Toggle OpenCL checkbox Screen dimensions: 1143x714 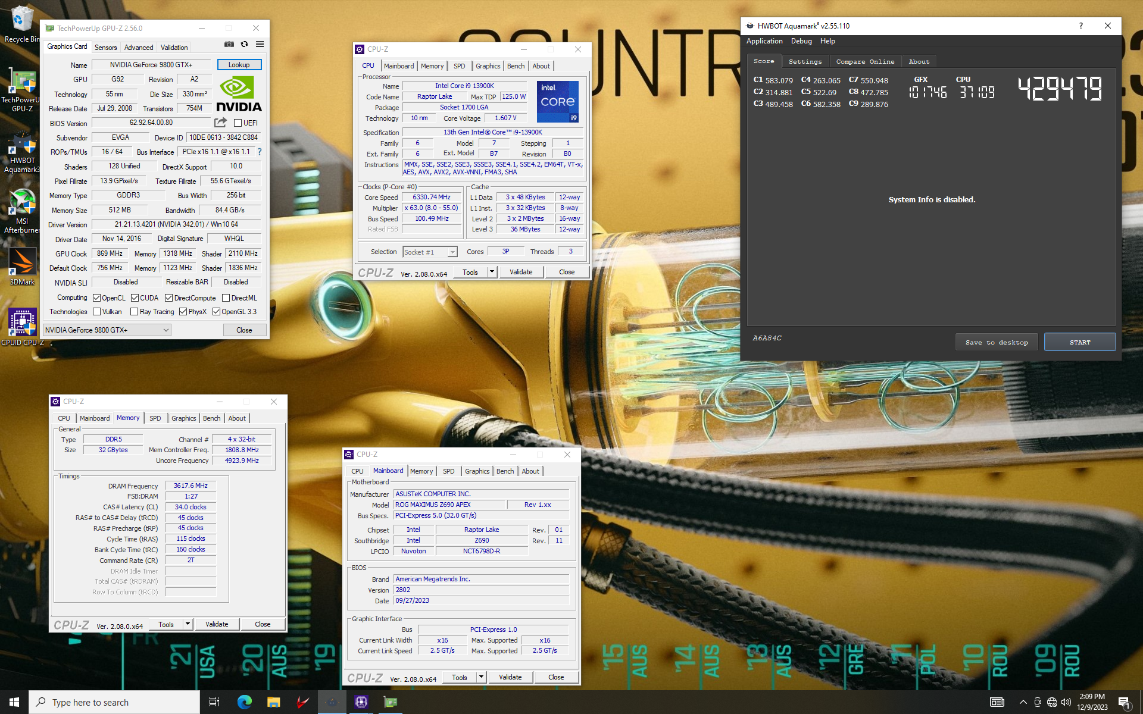click(x=96, y=298)
